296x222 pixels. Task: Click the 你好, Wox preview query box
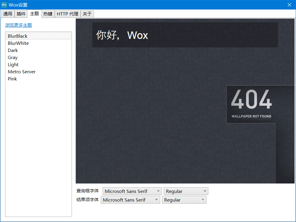tap(185, 35)
